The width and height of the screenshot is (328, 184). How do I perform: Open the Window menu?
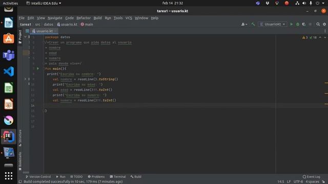[141, 18]
